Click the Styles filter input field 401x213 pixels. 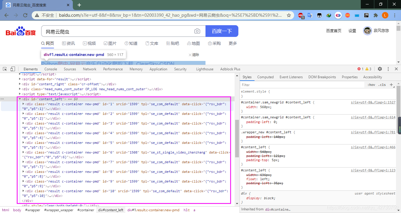(x=302, y=85)
